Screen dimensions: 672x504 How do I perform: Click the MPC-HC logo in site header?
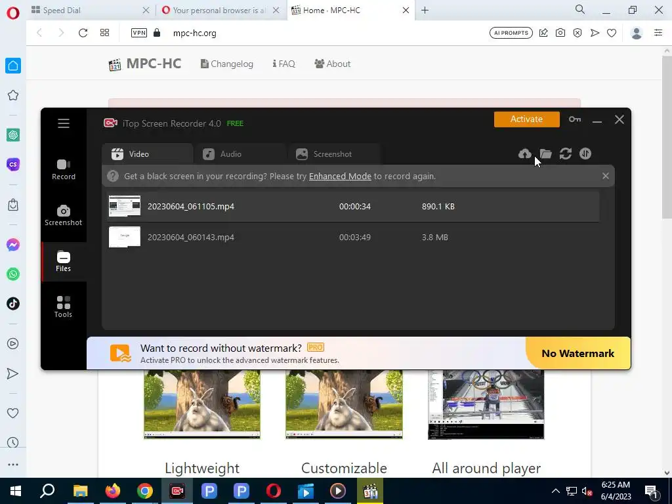click(x=145, y=64)
